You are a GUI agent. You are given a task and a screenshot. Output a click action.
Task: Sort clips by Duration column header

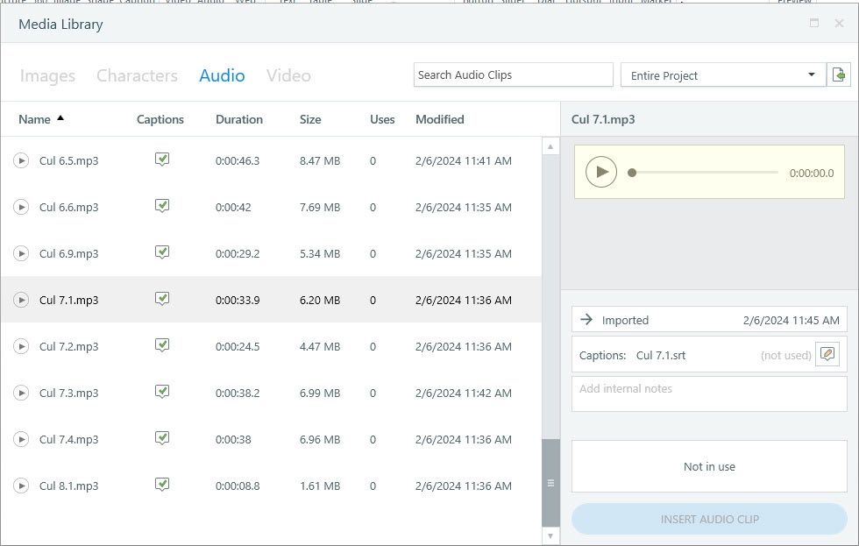click(x=238, y=119)
